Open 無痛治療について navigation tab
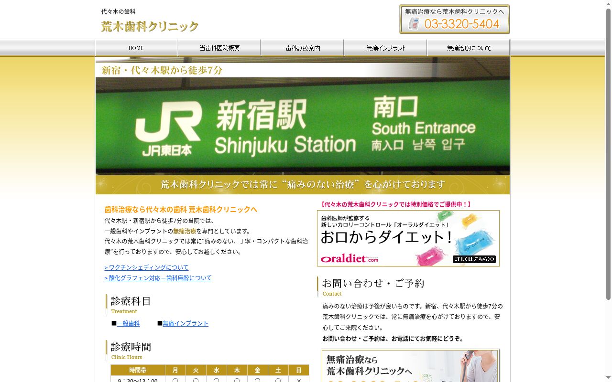Image resolution: width=612 pixels, height=382 pixels. (469, 48)
